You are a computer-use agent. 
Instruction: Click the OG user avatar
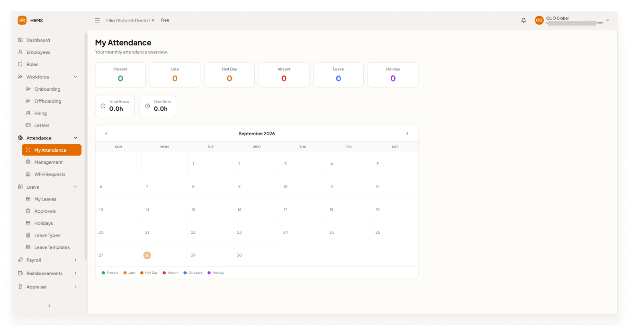click(x=539, y=20)
